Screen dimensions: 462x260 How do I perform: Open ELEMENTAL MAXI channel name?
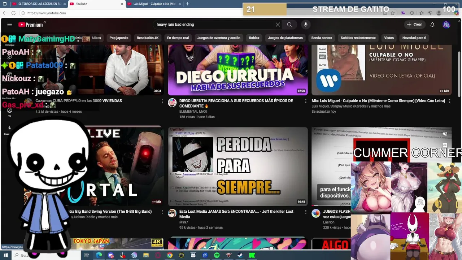[193, 112]
